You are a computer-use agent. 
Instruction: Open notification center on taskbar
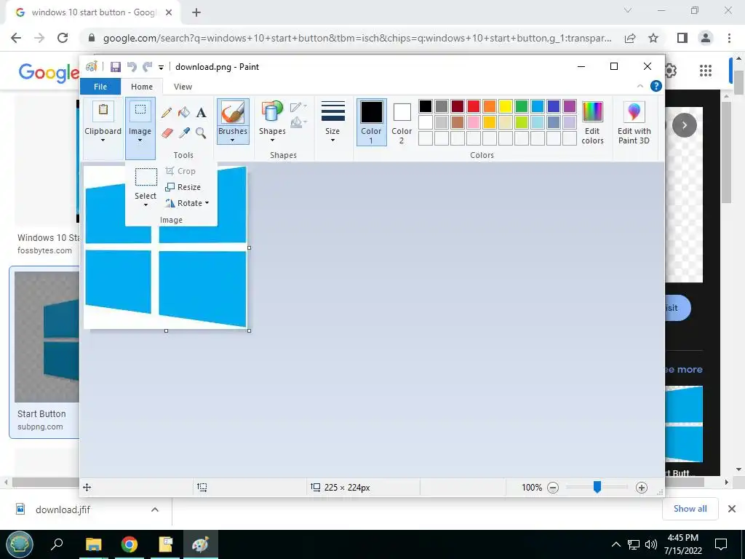[x=721, y=544]
